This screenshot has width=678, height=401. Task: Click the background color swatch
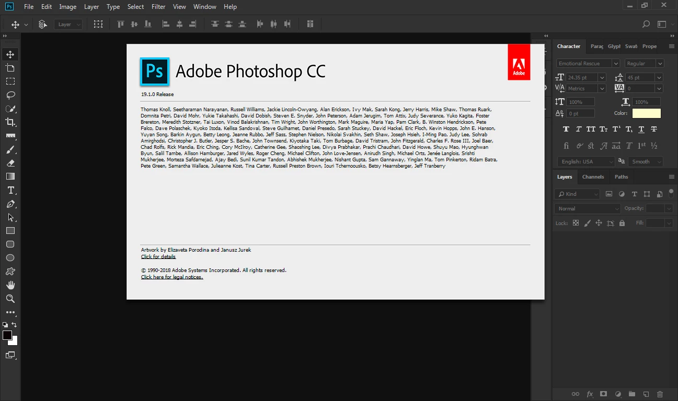click(x=15, y=342)
